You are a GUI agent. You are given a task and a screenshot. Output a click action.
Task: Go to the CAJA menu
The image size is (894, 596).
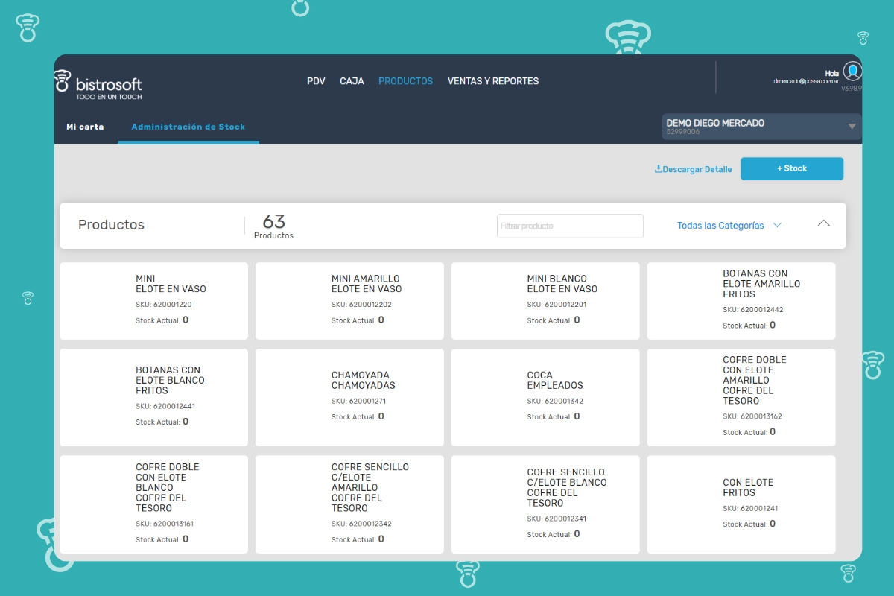(x=352, y=81)
